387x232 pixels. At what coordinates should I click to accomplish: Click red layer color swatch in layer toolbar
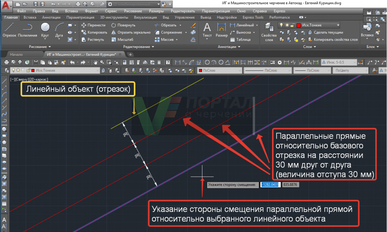(x=33, y=70)
